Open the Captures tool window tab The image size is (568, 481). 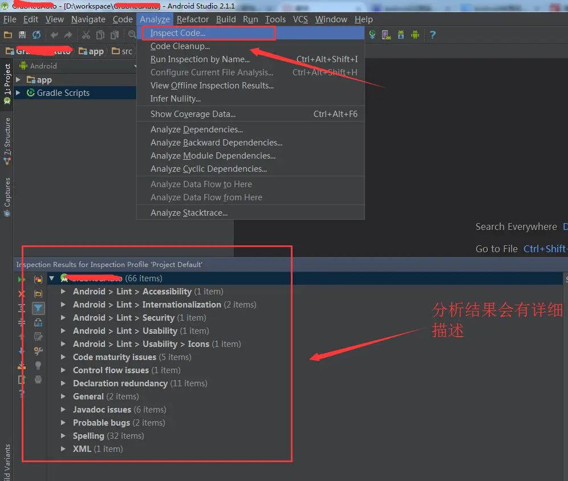(7, 197)
